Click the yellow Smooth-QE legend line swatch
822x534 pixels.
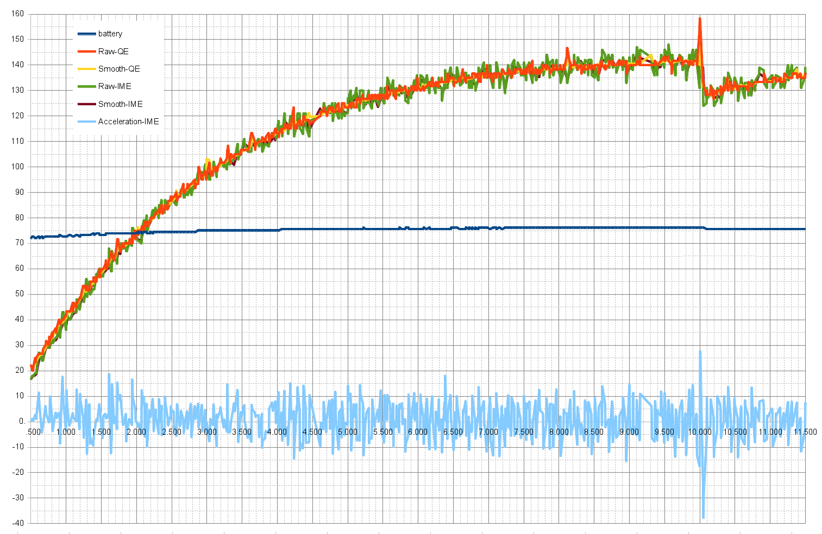pyautogui.click(x=86, y=69)
